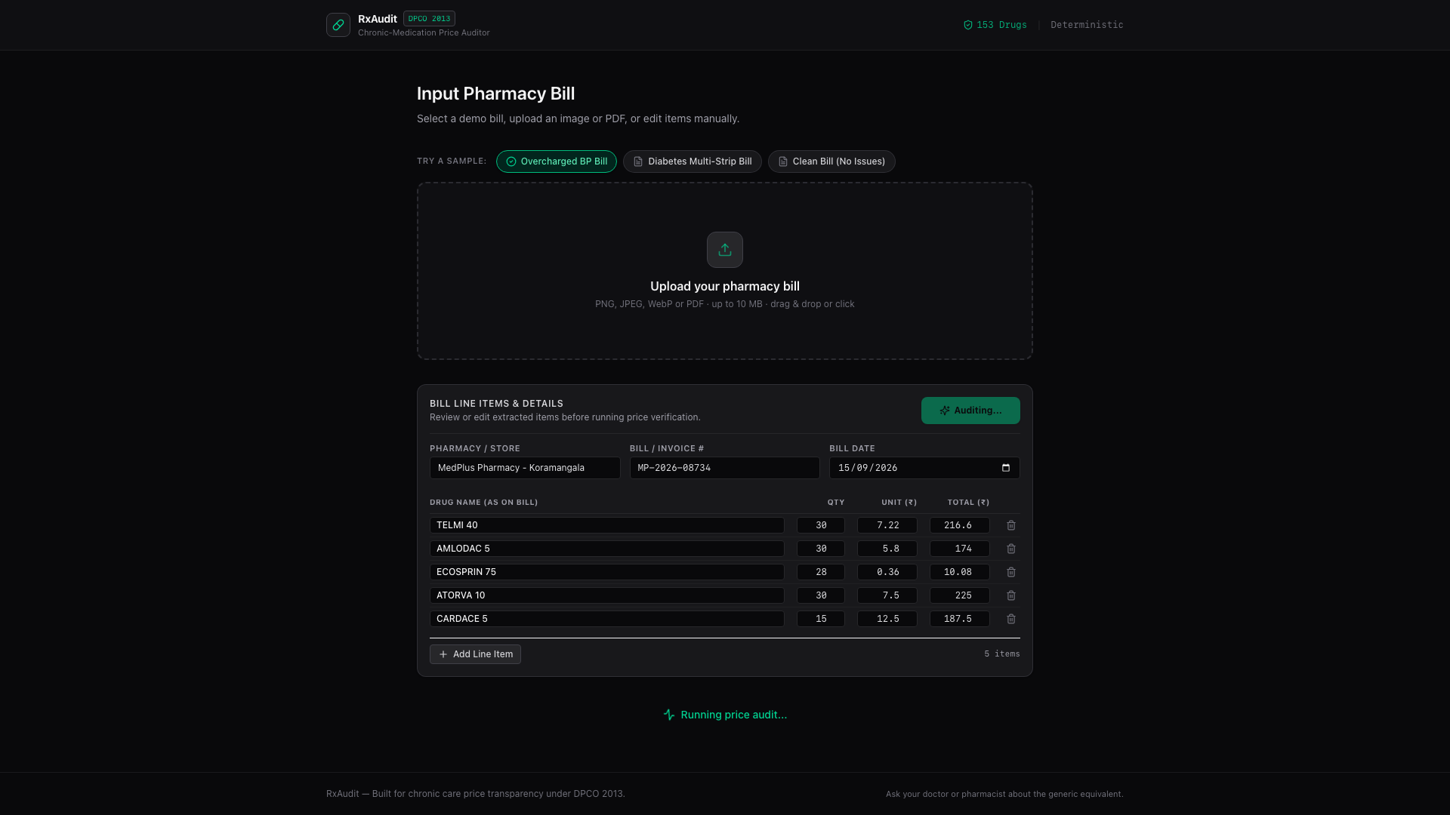
Task: Click the 5 items count label
Action: [1002, 654]
